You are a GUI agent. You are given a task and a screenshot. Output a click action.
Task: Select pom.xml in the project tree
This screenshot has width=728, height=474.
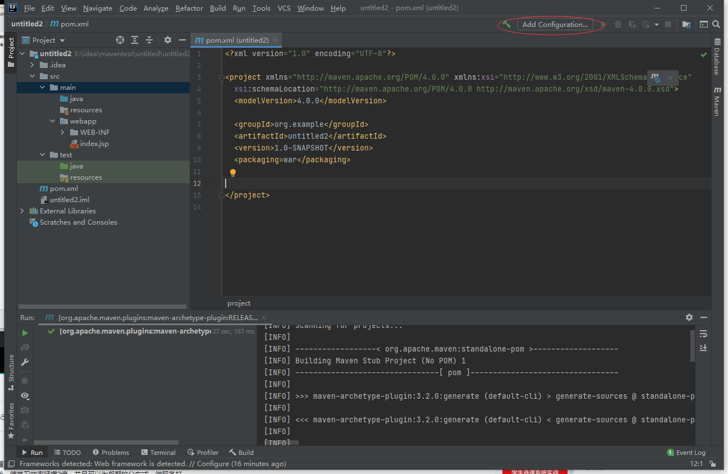point(64,189)
